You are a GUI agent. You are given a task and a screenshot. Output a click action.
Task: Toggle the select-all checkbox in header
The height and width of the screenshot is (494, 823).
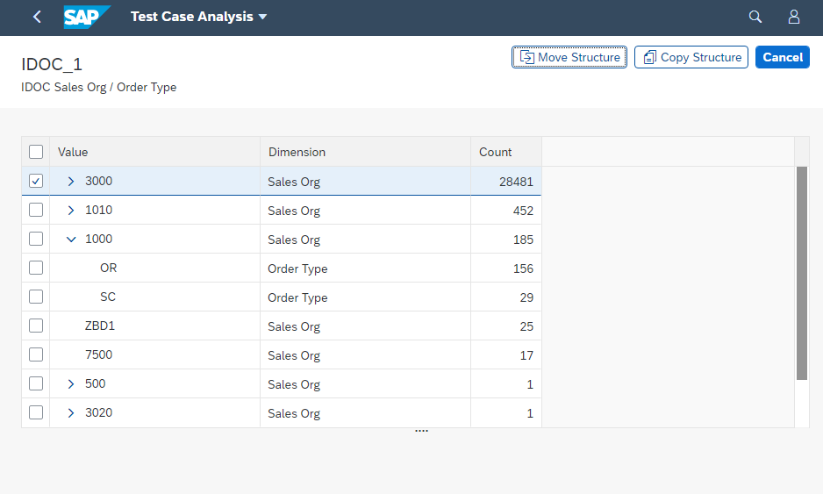tap(36, 152)
